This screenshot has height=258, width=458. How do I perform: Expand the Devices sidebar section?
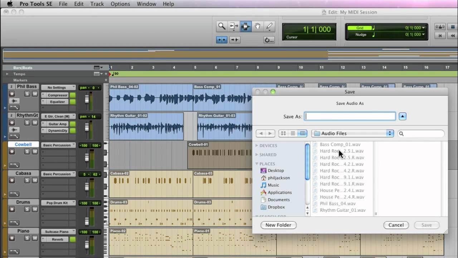point(257,145)
